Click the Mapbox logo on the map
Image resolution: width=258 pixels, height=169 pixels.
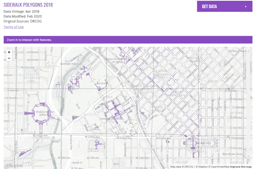pyautogui.click(x=14, y=166)
